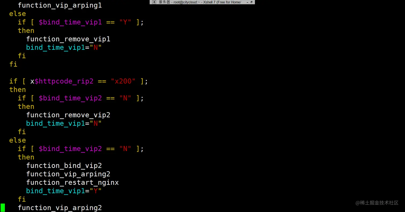
Task: Click the function_remove_vip1 function call text
Action: point(68,39)
